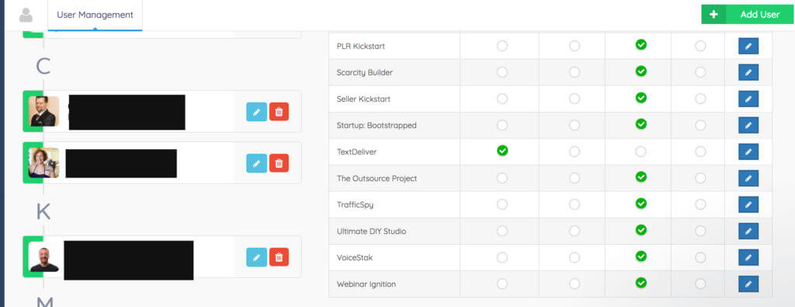795x307 pixels.
Task: Select The Outsource Project row label
Action: 377,179
